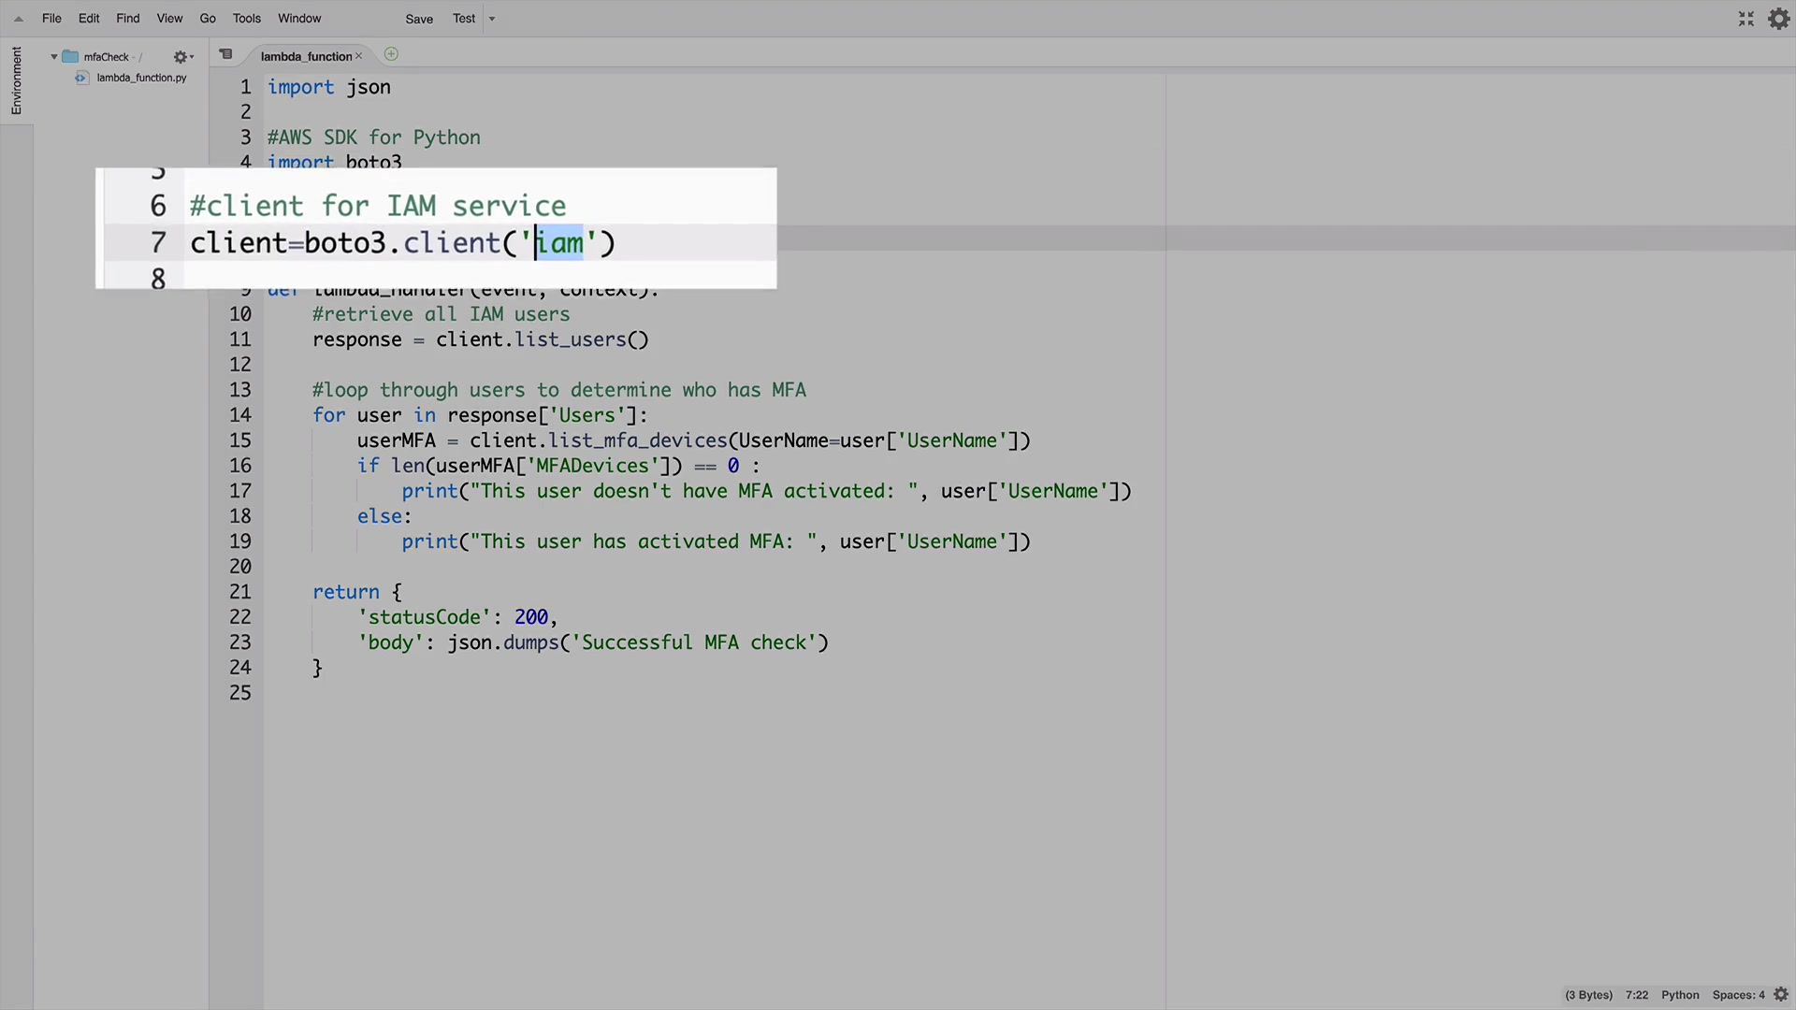Click the 7:22 cursor position indicator

tap(1636, 994)
